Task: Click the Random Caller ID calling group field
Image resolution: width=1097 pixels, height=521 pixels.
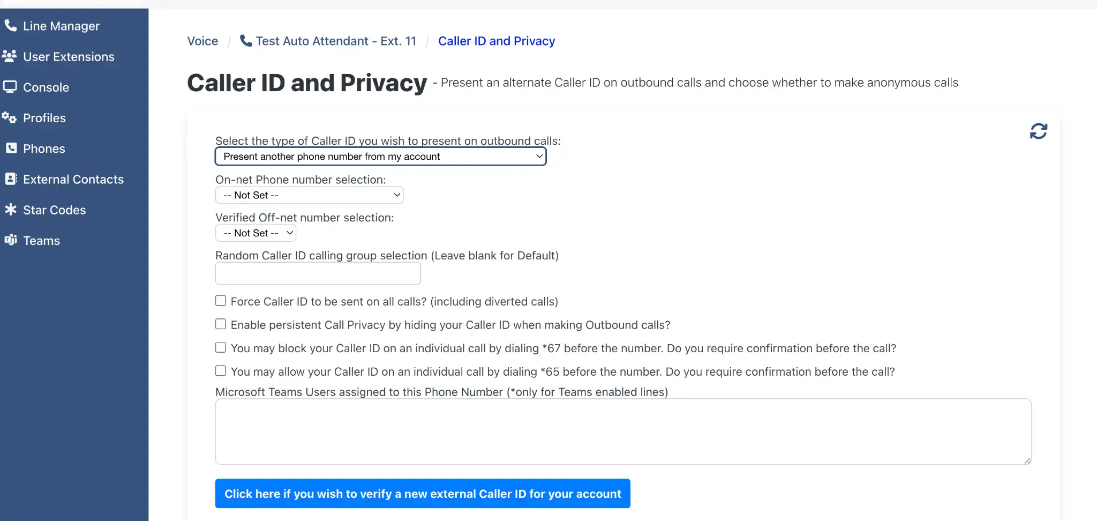Action: pos(318,273)
